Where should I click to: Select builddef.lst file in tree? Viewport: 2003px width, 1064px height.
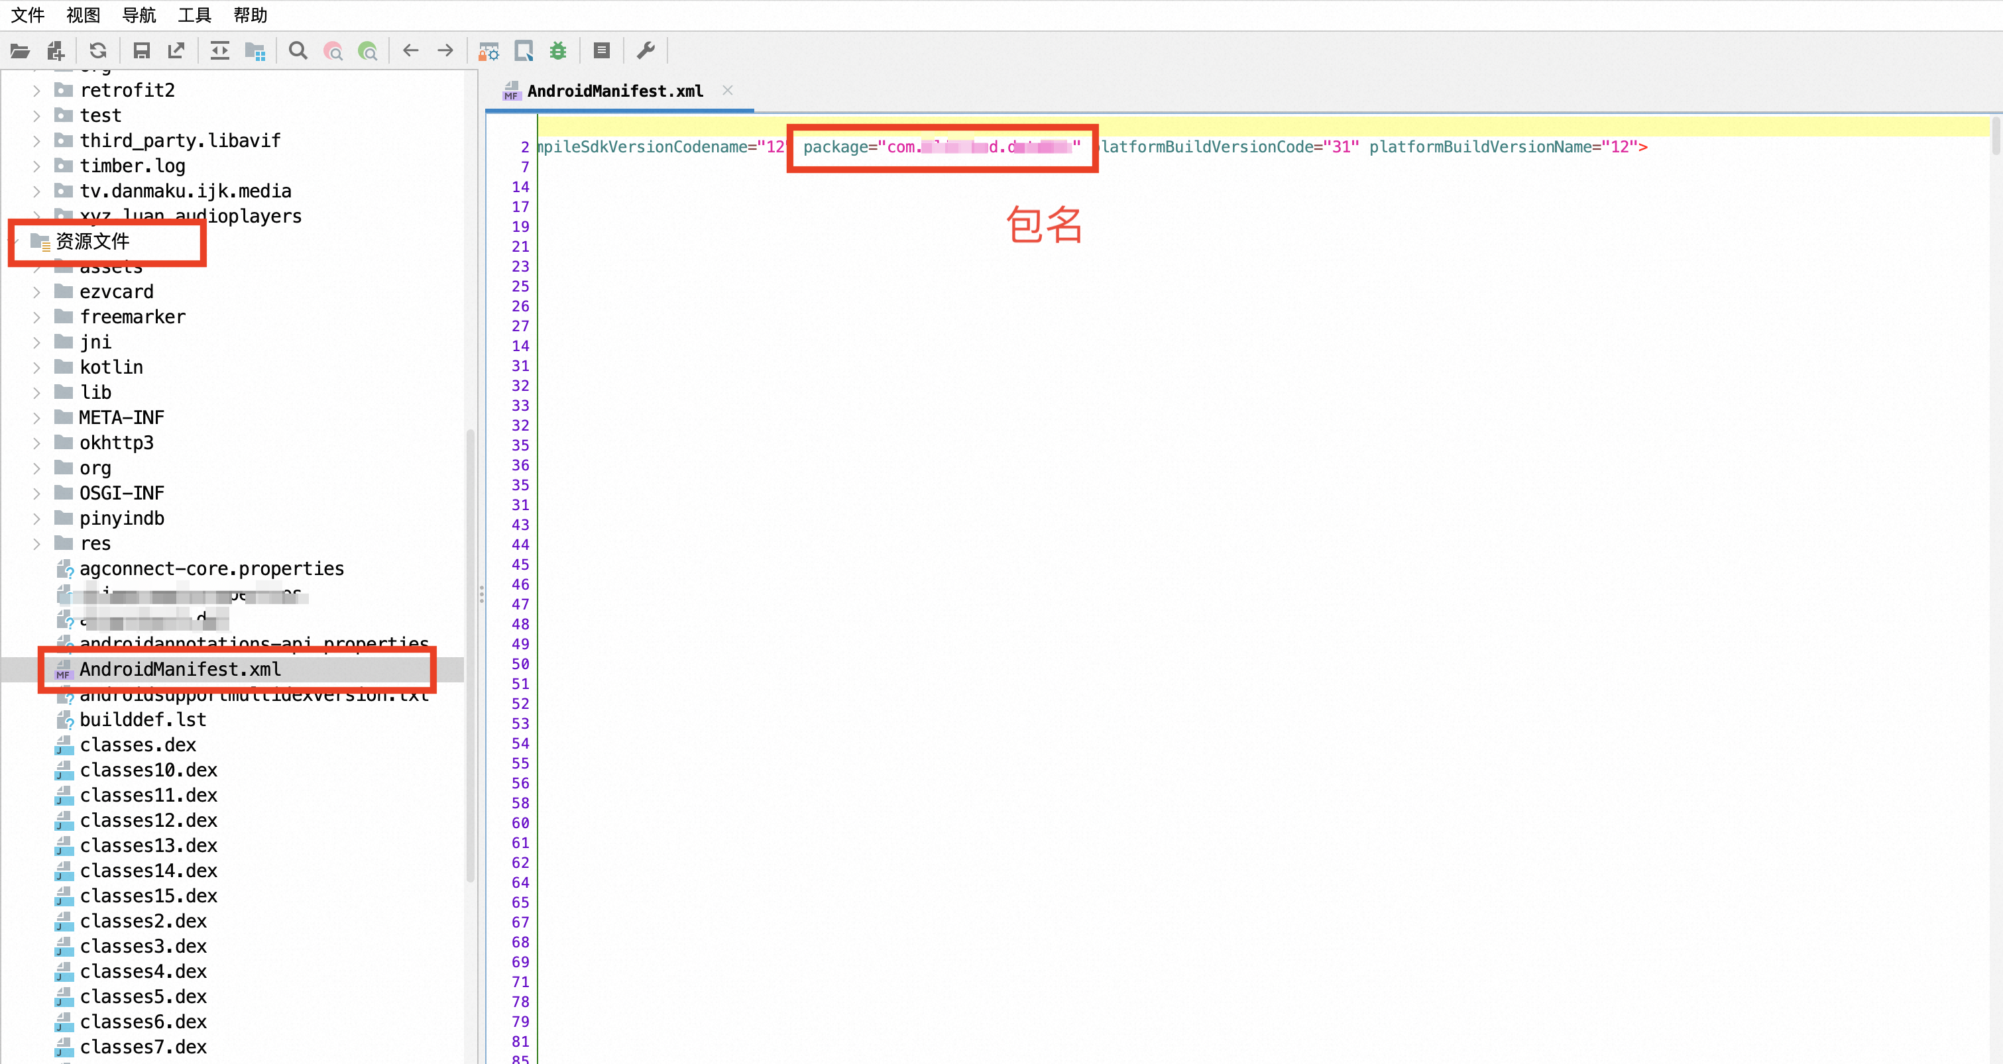point(143,719)
